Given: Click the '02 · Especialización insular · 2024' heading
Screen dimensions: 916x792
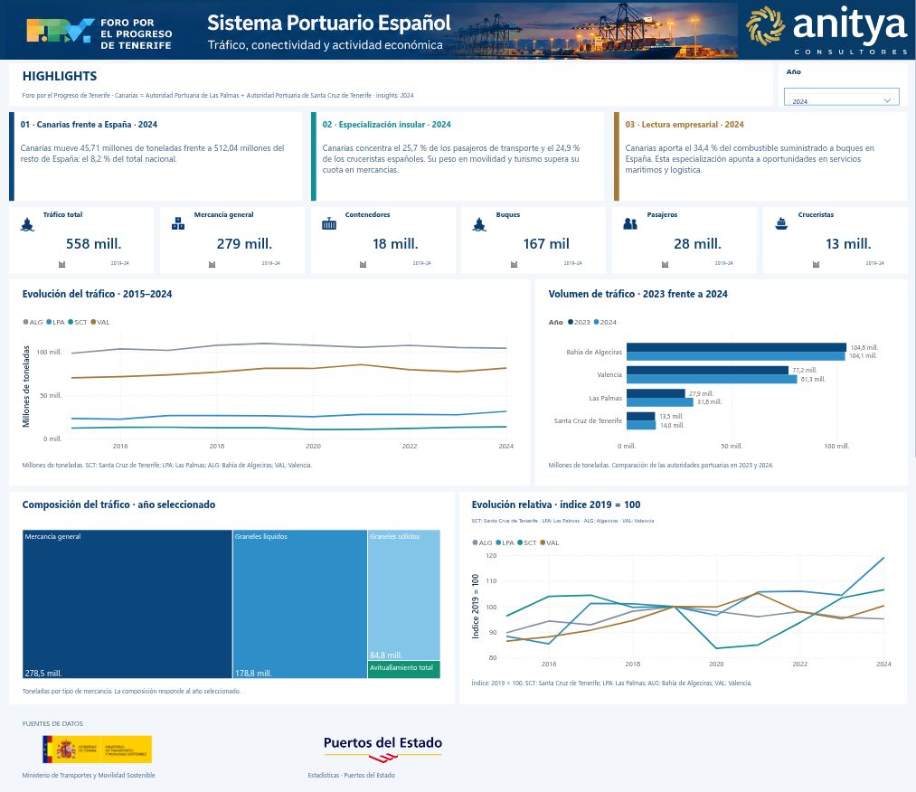Looking at the screenshot, I should 387,125.
